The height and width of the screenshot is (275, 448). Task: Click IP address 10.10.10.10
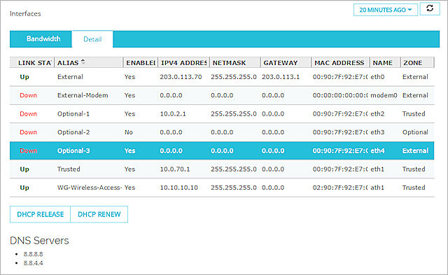(179, 188)
